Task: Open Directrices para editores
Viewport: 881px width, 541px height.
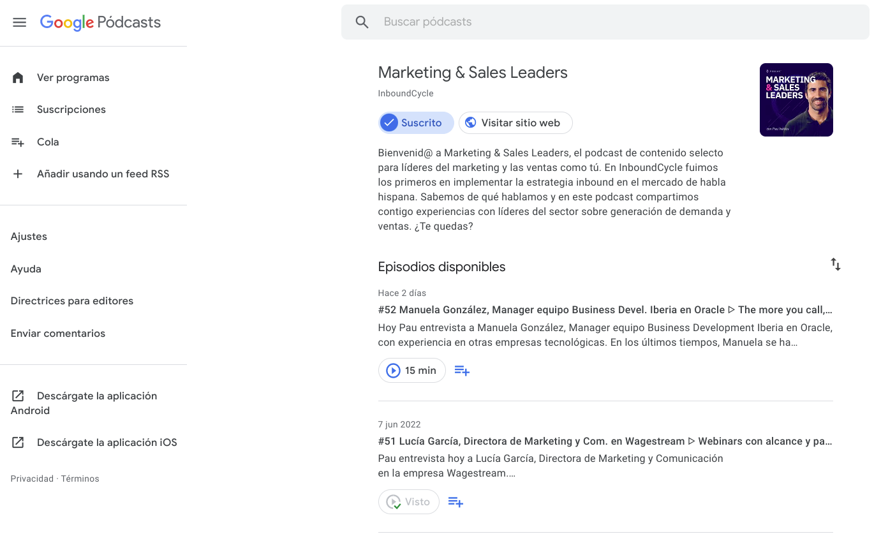Action: tap(72, 301)
